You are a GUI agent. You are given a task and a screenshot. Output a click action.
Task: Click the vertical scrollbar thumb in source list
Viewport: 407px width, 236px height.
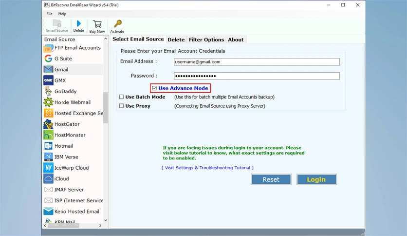coord(105,108)
